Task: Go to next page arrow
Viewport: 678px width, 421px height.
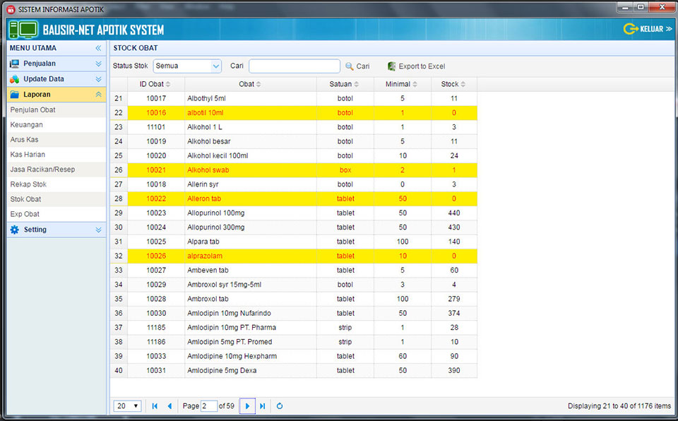Action: click(247, 406)
